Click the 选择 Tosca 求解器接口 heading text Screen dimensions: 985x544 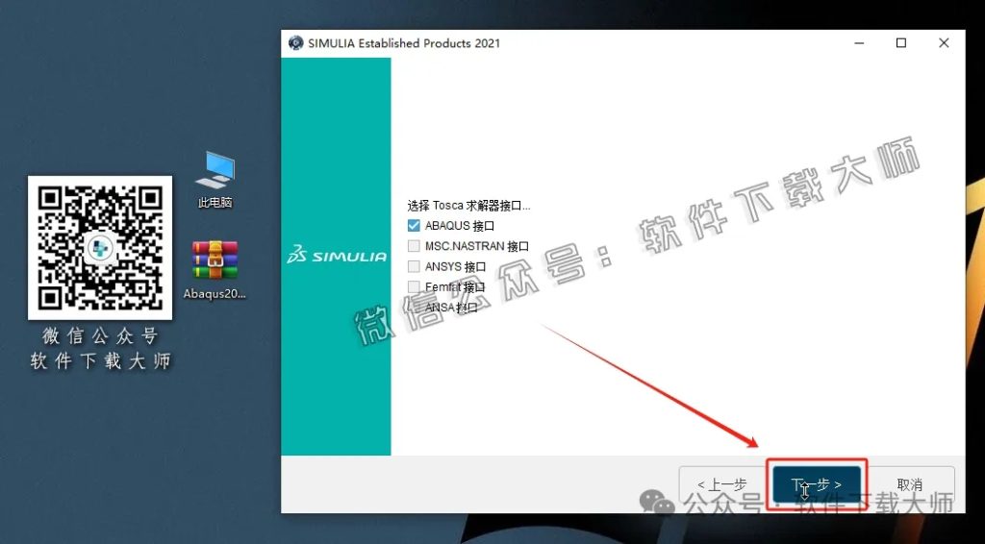point(468,205)
